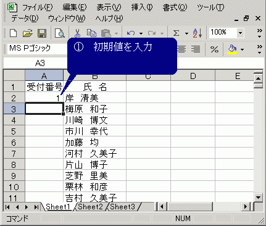Select column E header
The height and width of the screenshot is (226, 266).
pos(235,76)
